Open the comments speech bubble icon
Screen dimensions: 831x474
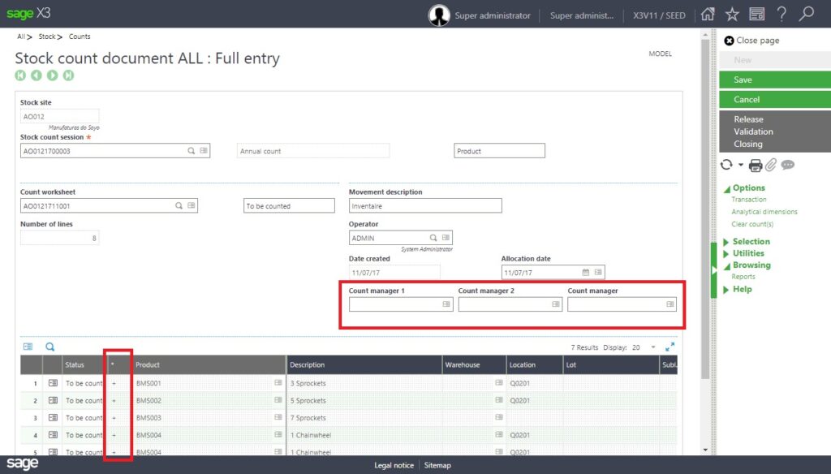tap(786, 165)
